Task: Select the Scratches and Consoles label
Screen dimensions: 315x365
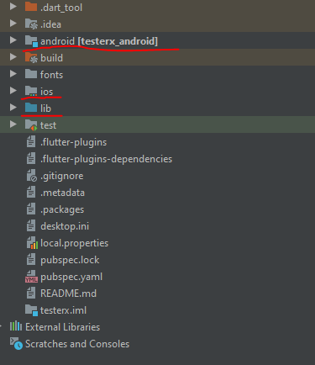Action: pos(77,344)
